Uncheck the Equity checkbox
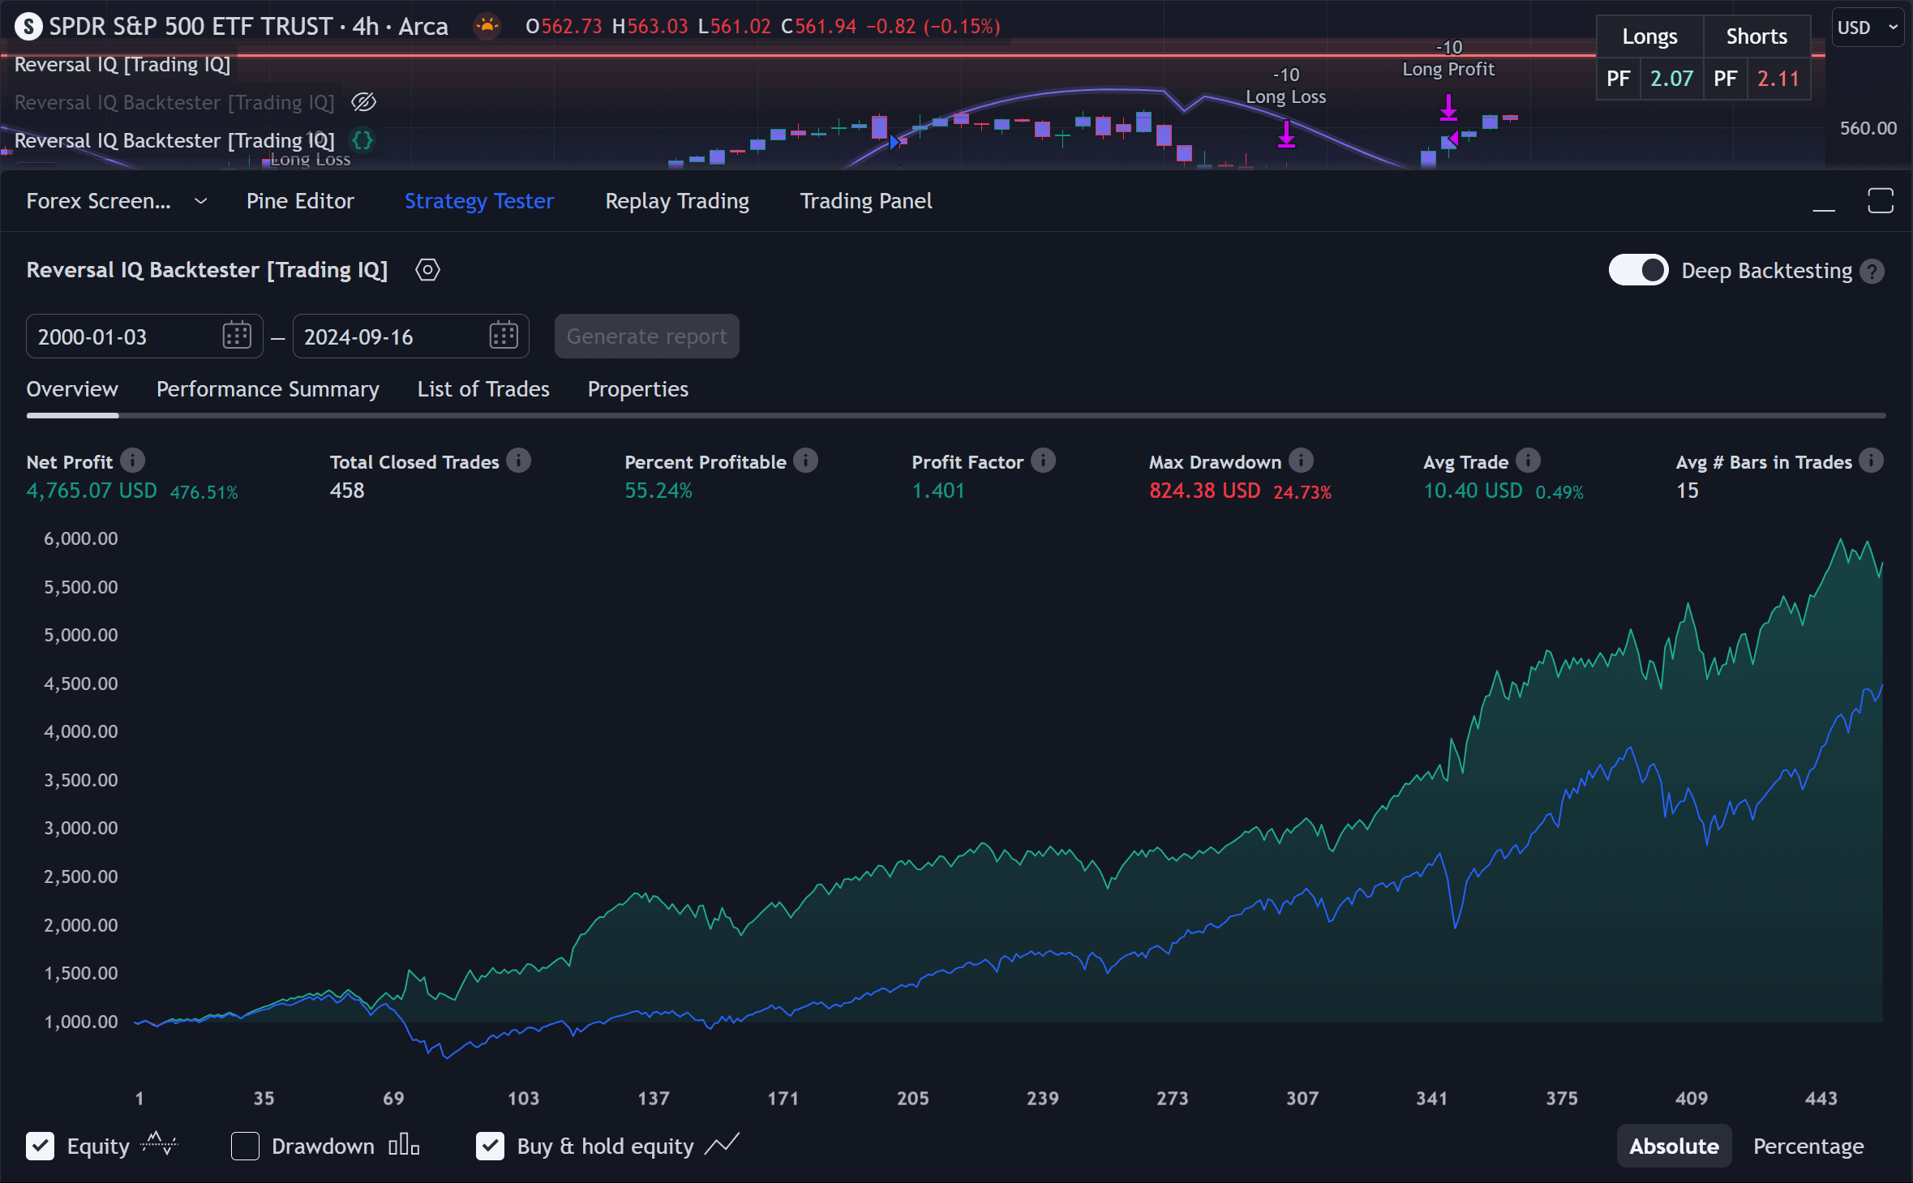 [41, 1146]
